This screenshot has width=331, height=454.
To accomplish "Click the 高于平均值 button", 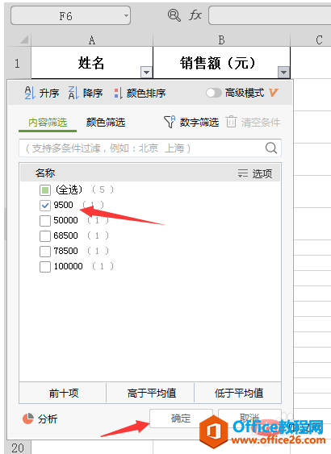I will pyautogui.click(x=151, y=393).
